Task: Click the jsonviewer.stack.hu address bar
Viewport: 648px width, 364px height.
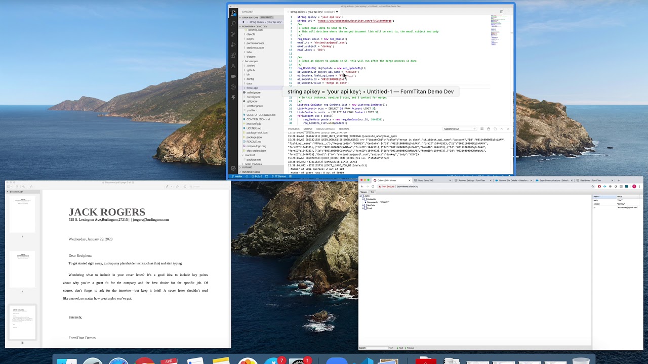Action: point(486,187)
